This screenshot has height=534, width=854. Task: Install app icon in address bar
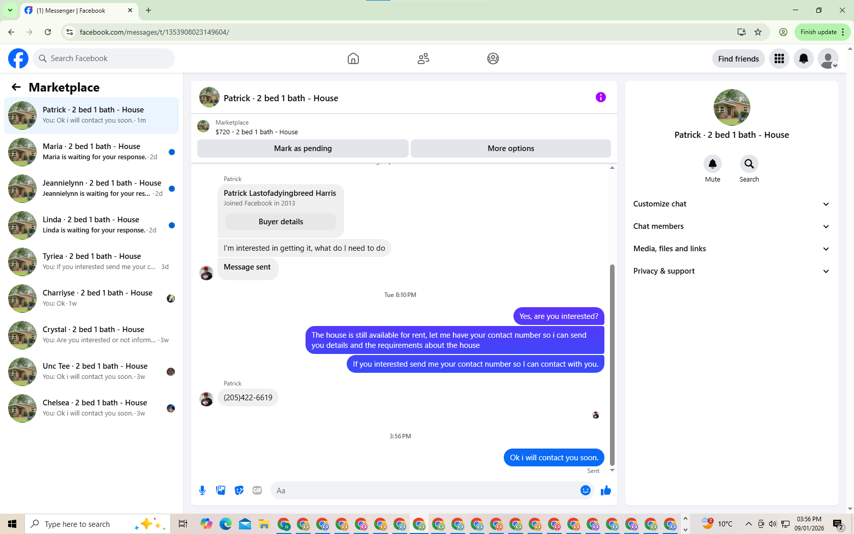742,32
